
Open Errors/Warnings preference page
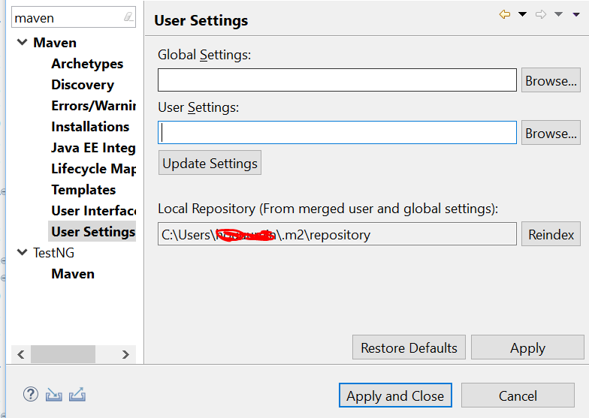(x=93, y=106)
